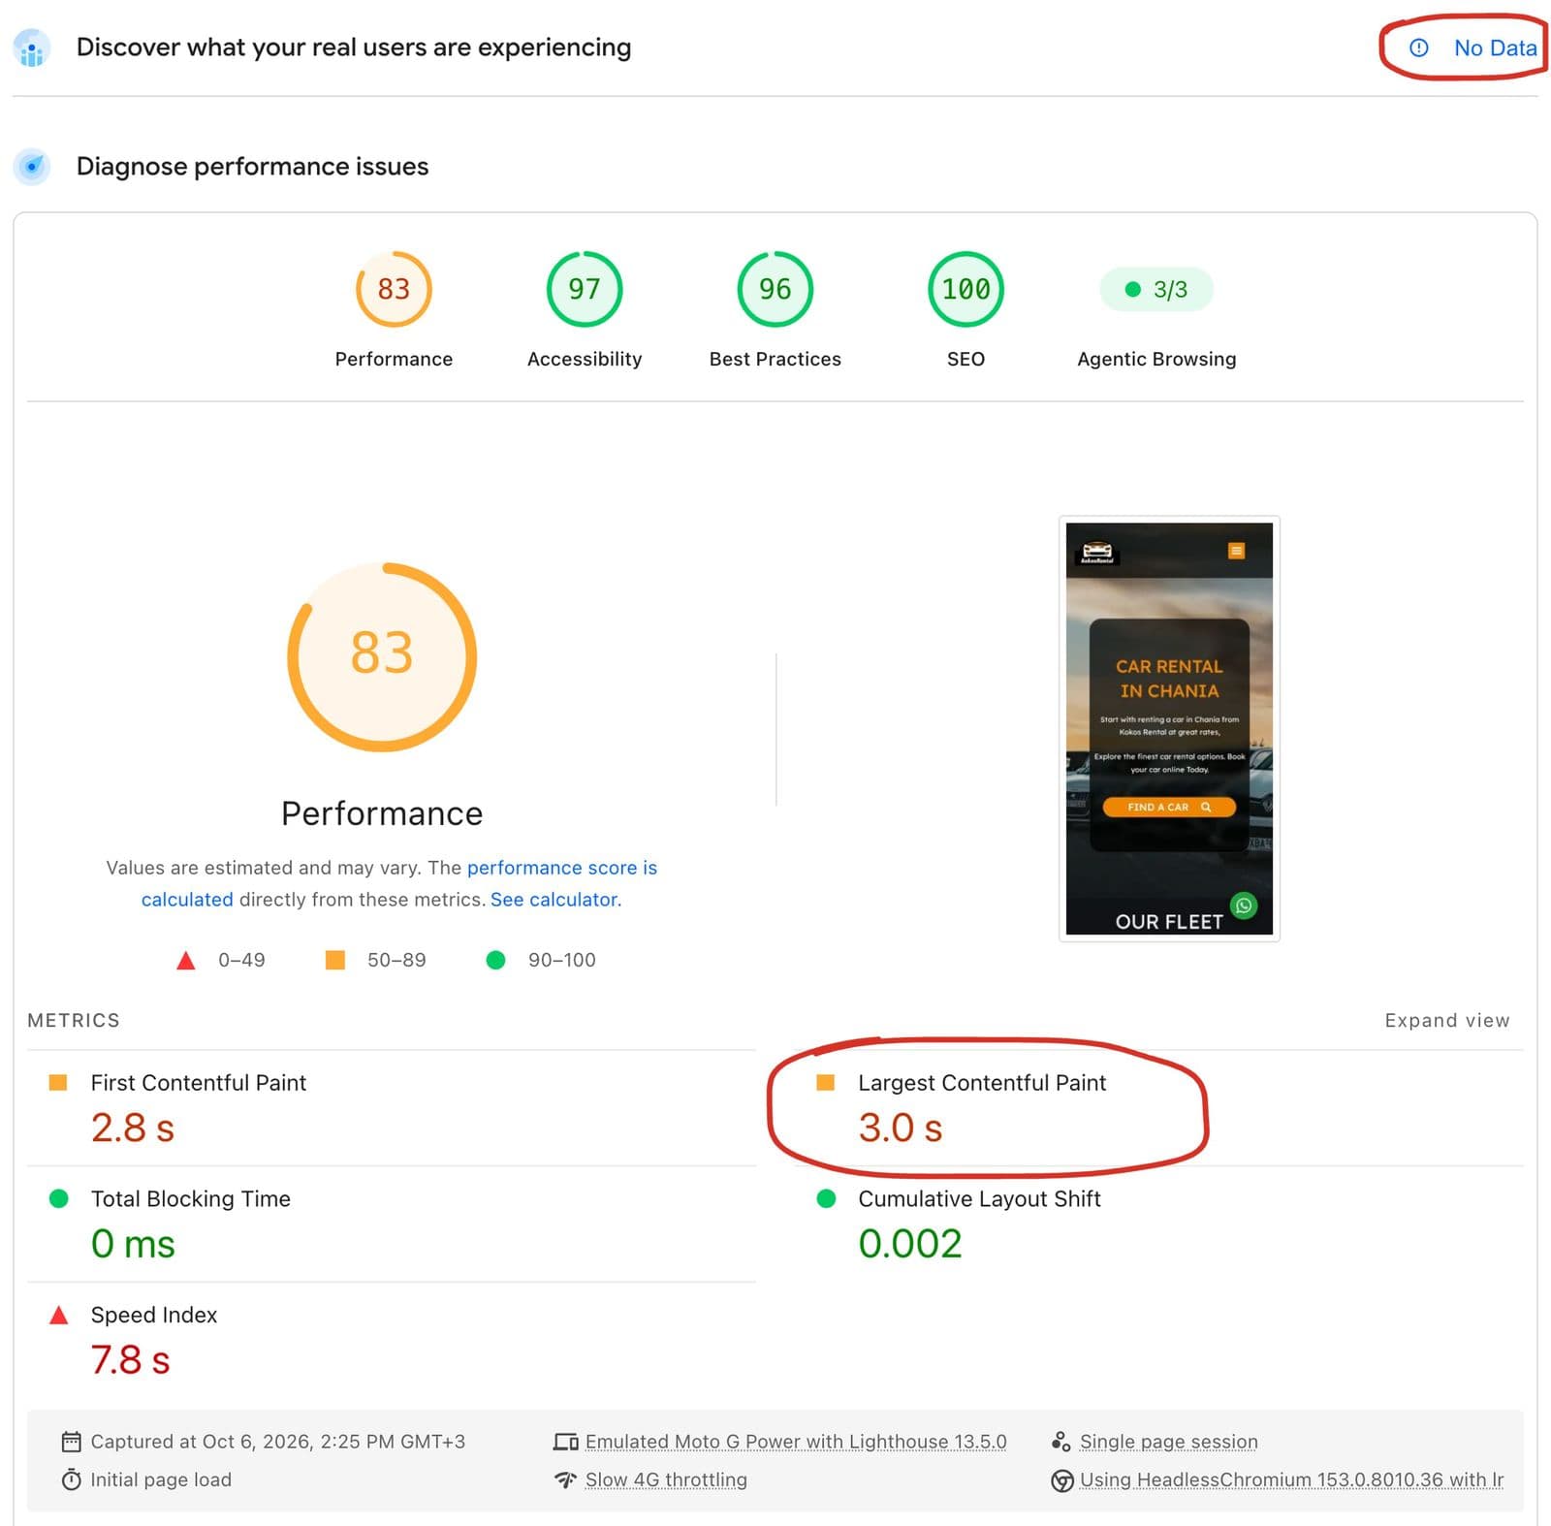Click Slow 4G throttling text
The image size is (1551, 1526).
pyautogui.click(x=666, y=1479)
